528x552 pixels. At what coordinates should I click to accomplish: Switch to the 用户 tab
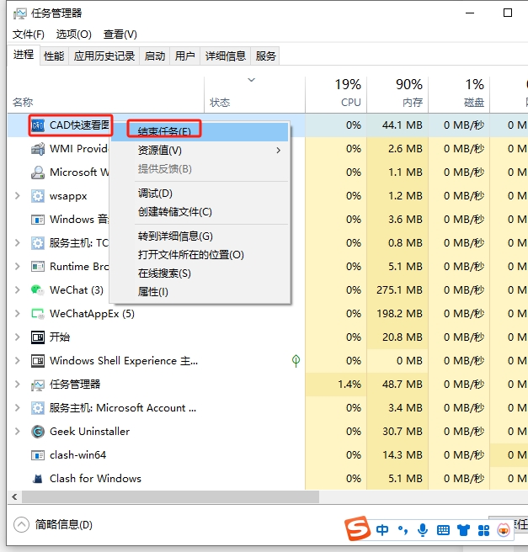(x=185, y=56)
